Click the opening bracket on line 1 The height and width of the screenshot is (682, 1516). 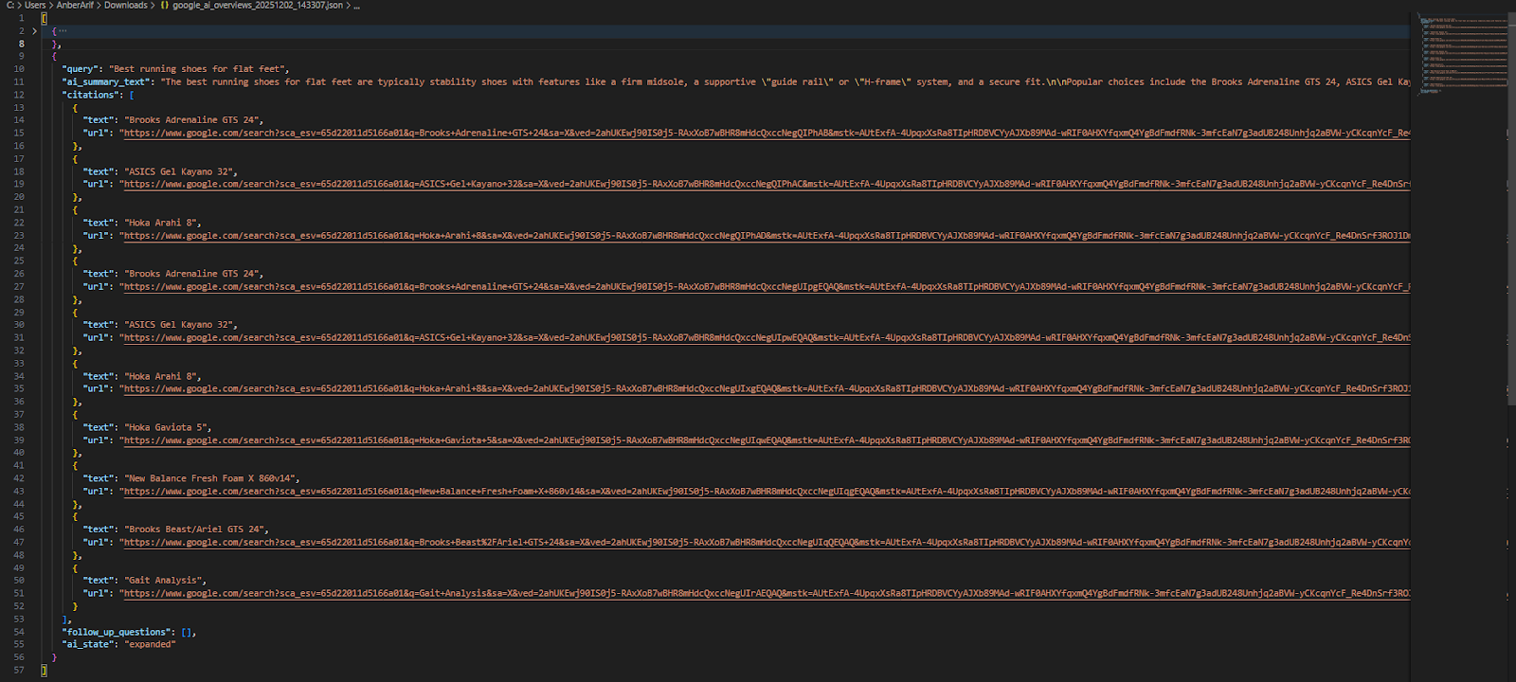coord(45,19)
